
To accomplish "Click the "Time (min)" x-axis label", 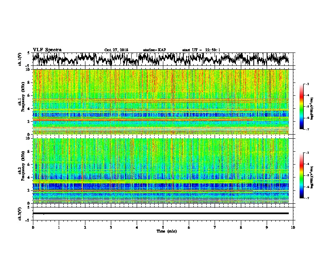I will pyautogui.click(x=167, y=231).
